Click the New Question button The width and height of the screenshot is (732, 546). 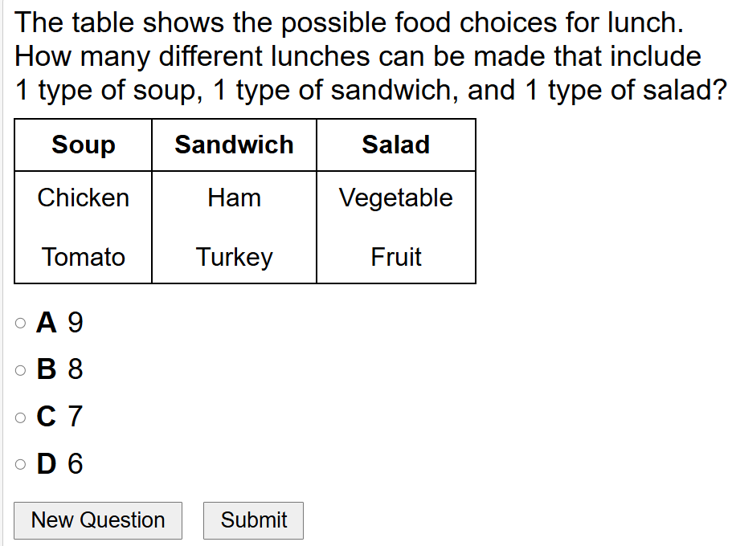[x=98, y=520]
